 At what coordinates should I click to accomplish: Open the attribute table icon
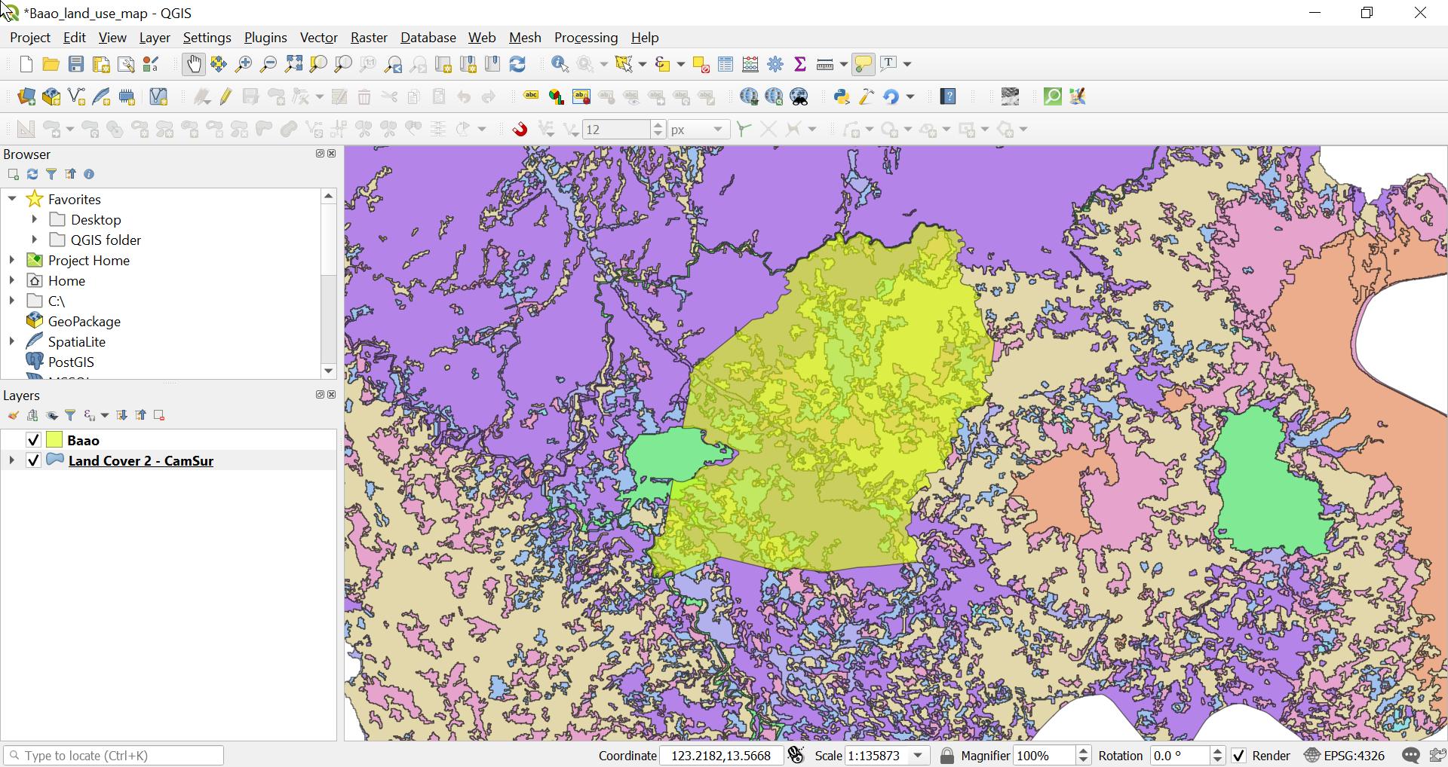(x=726, y=64)
